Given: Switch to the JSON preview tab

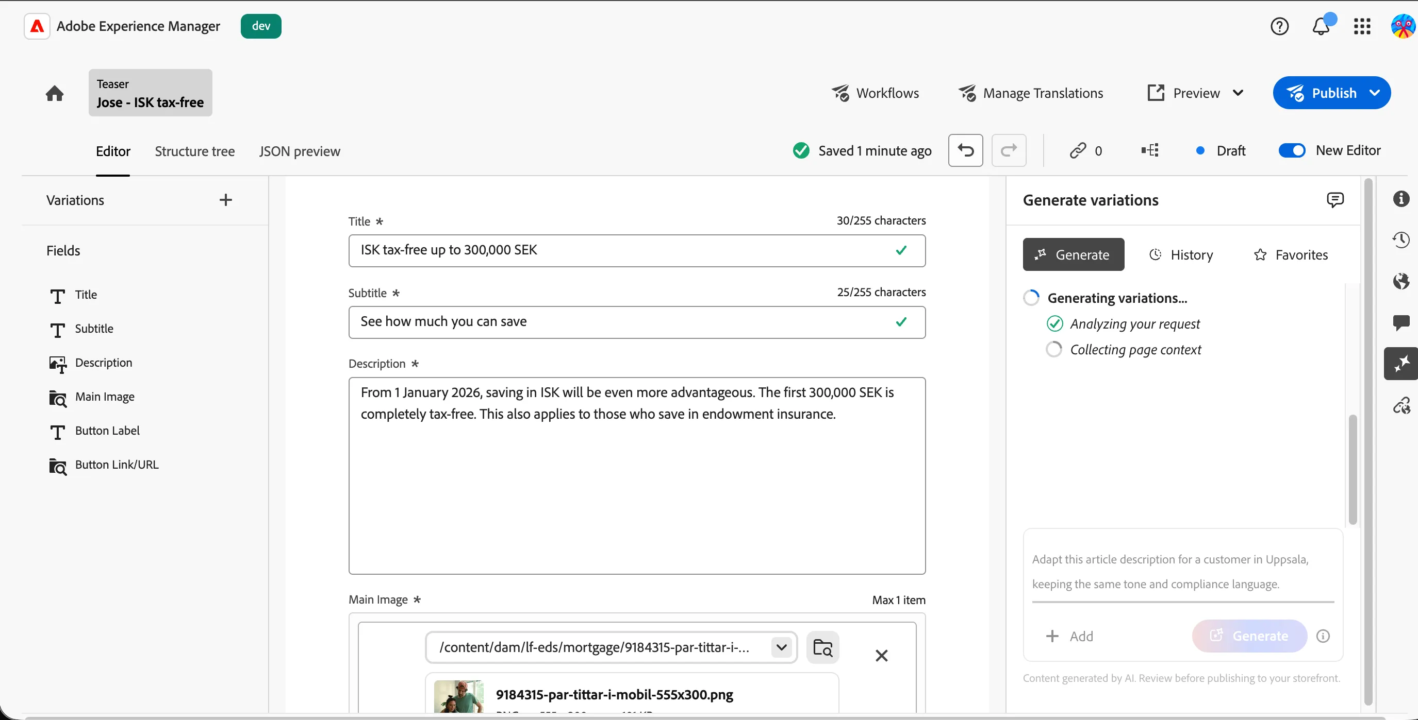Looking at the screenshot, I should coord(300,151).
